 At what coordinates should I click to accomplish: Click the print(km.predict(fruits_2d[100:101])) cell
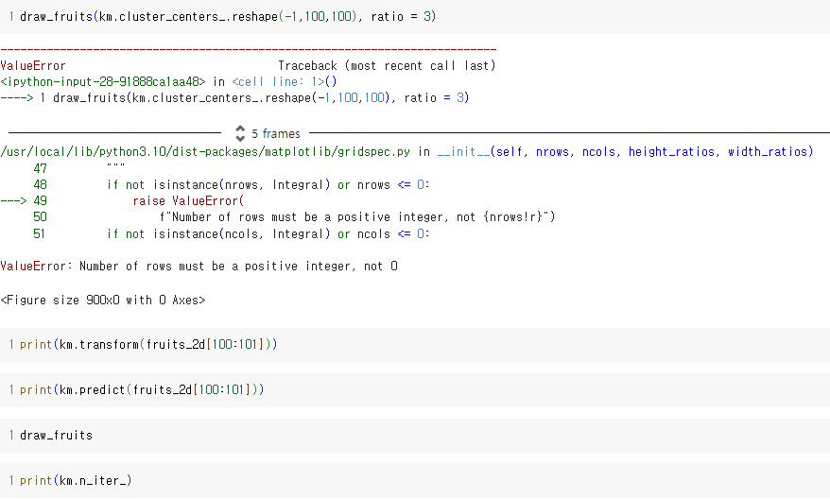click(x=415, y=390)
